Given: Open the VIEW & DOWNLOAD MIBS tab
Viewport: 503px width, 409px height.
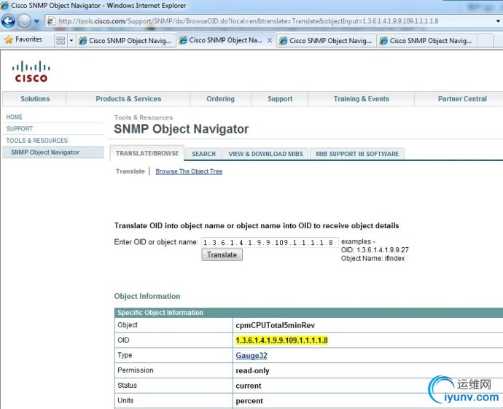Looking at the screenshot, I should [x=265, y=154].
